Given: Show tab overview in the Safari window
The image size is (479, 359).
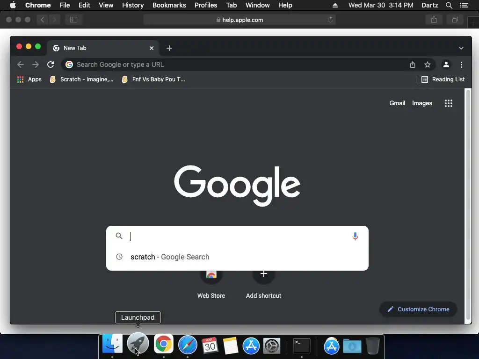Looking at the screenshot, I should [455, 20].
